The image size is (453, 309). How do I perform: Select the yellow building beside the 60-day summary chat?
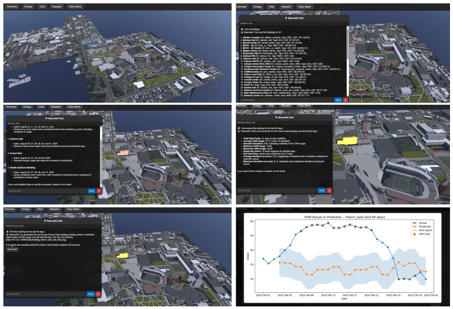[x=347, y=141]
